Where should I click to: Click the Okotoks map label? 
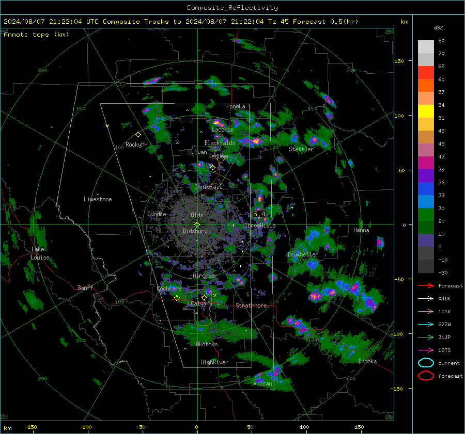click(207, 344)
